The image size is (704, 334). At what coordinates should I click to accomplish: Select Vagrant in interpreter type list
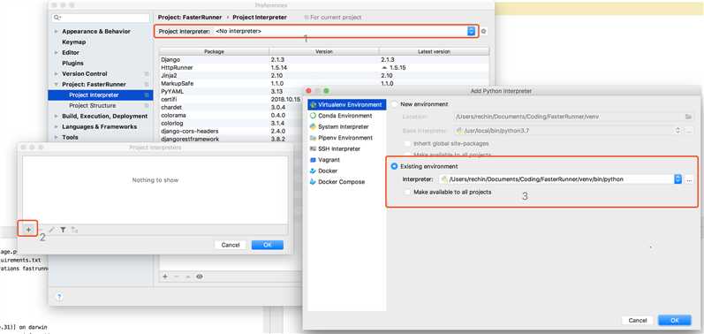point(346,160)
